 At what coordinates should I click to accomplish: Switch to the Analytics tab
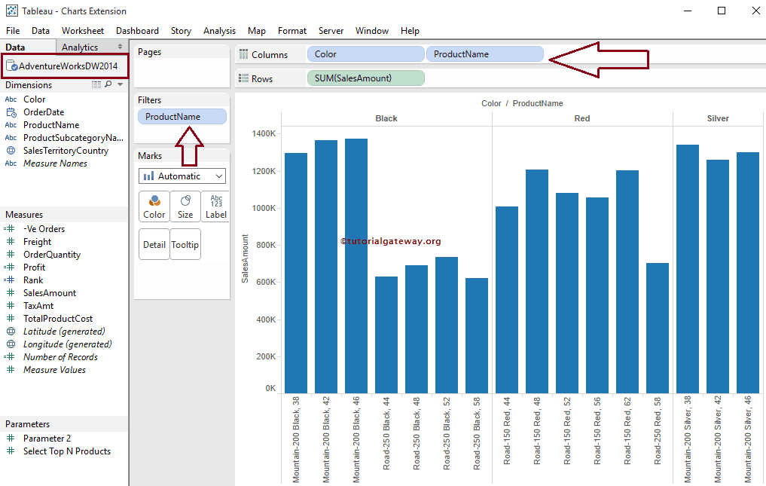[x=80, y=47]
